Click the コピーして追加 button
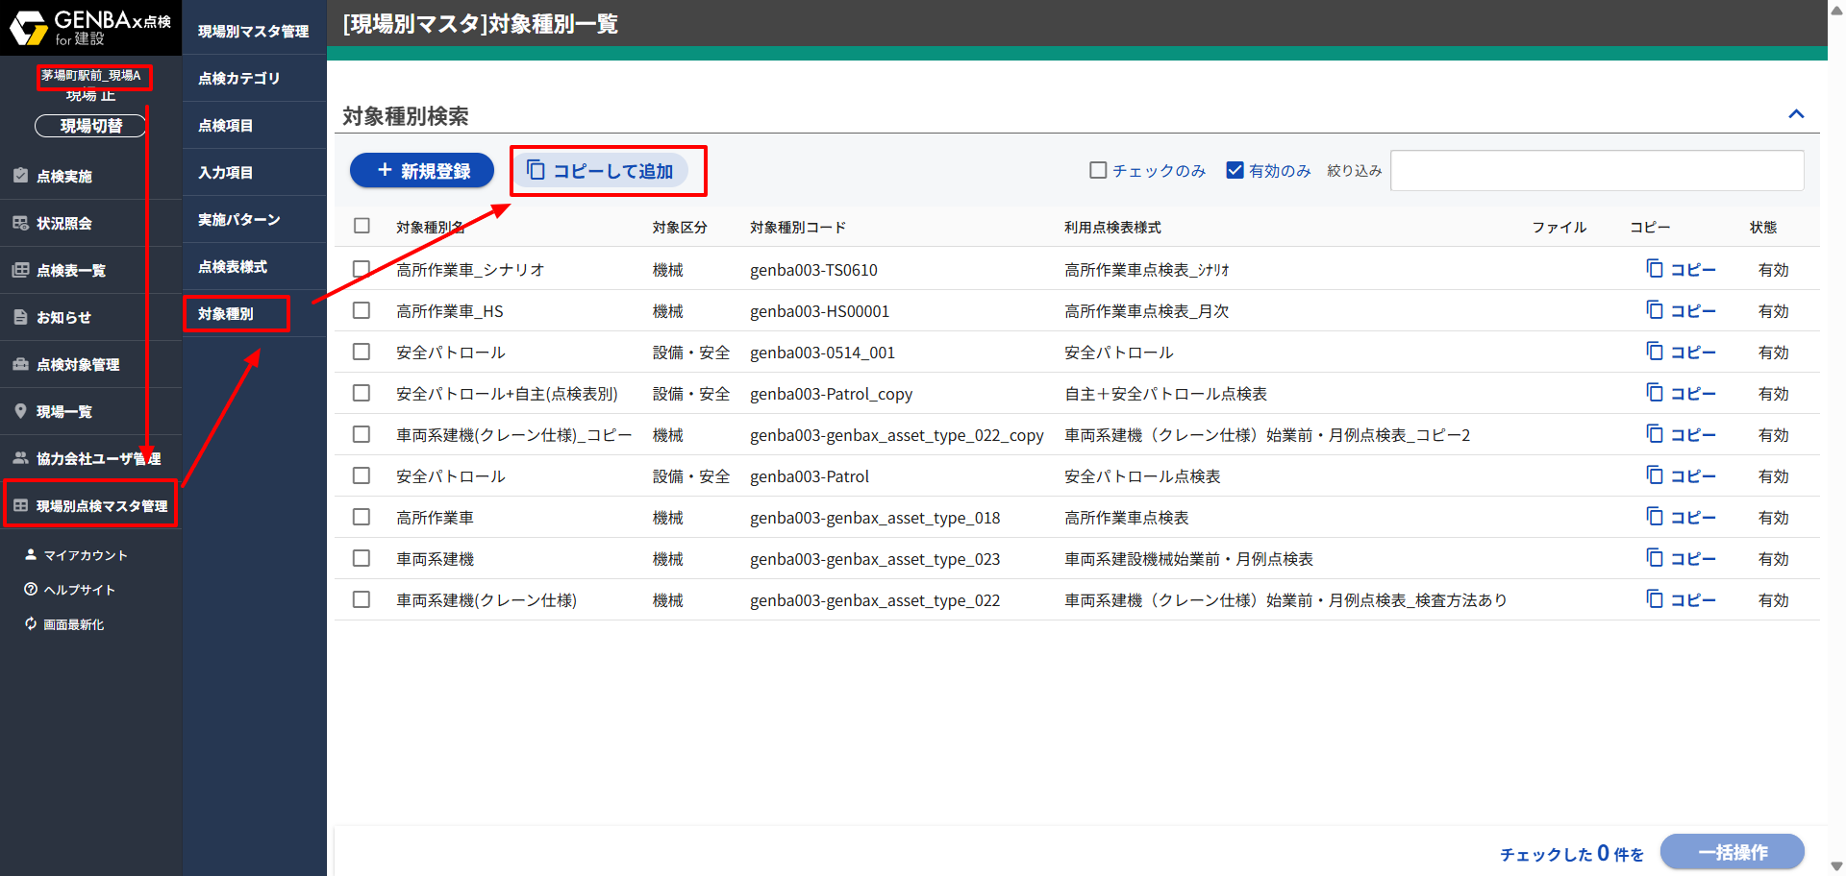 601,171
